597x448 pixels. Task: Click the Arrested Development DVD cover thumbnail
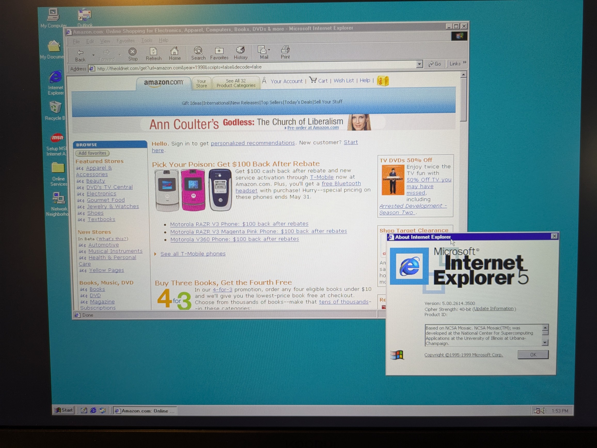(393, 180)
